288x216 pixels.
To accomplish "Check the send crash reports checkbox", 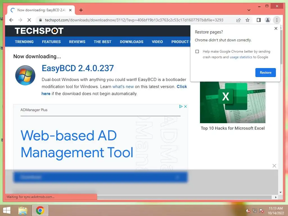I will [197, 51].
